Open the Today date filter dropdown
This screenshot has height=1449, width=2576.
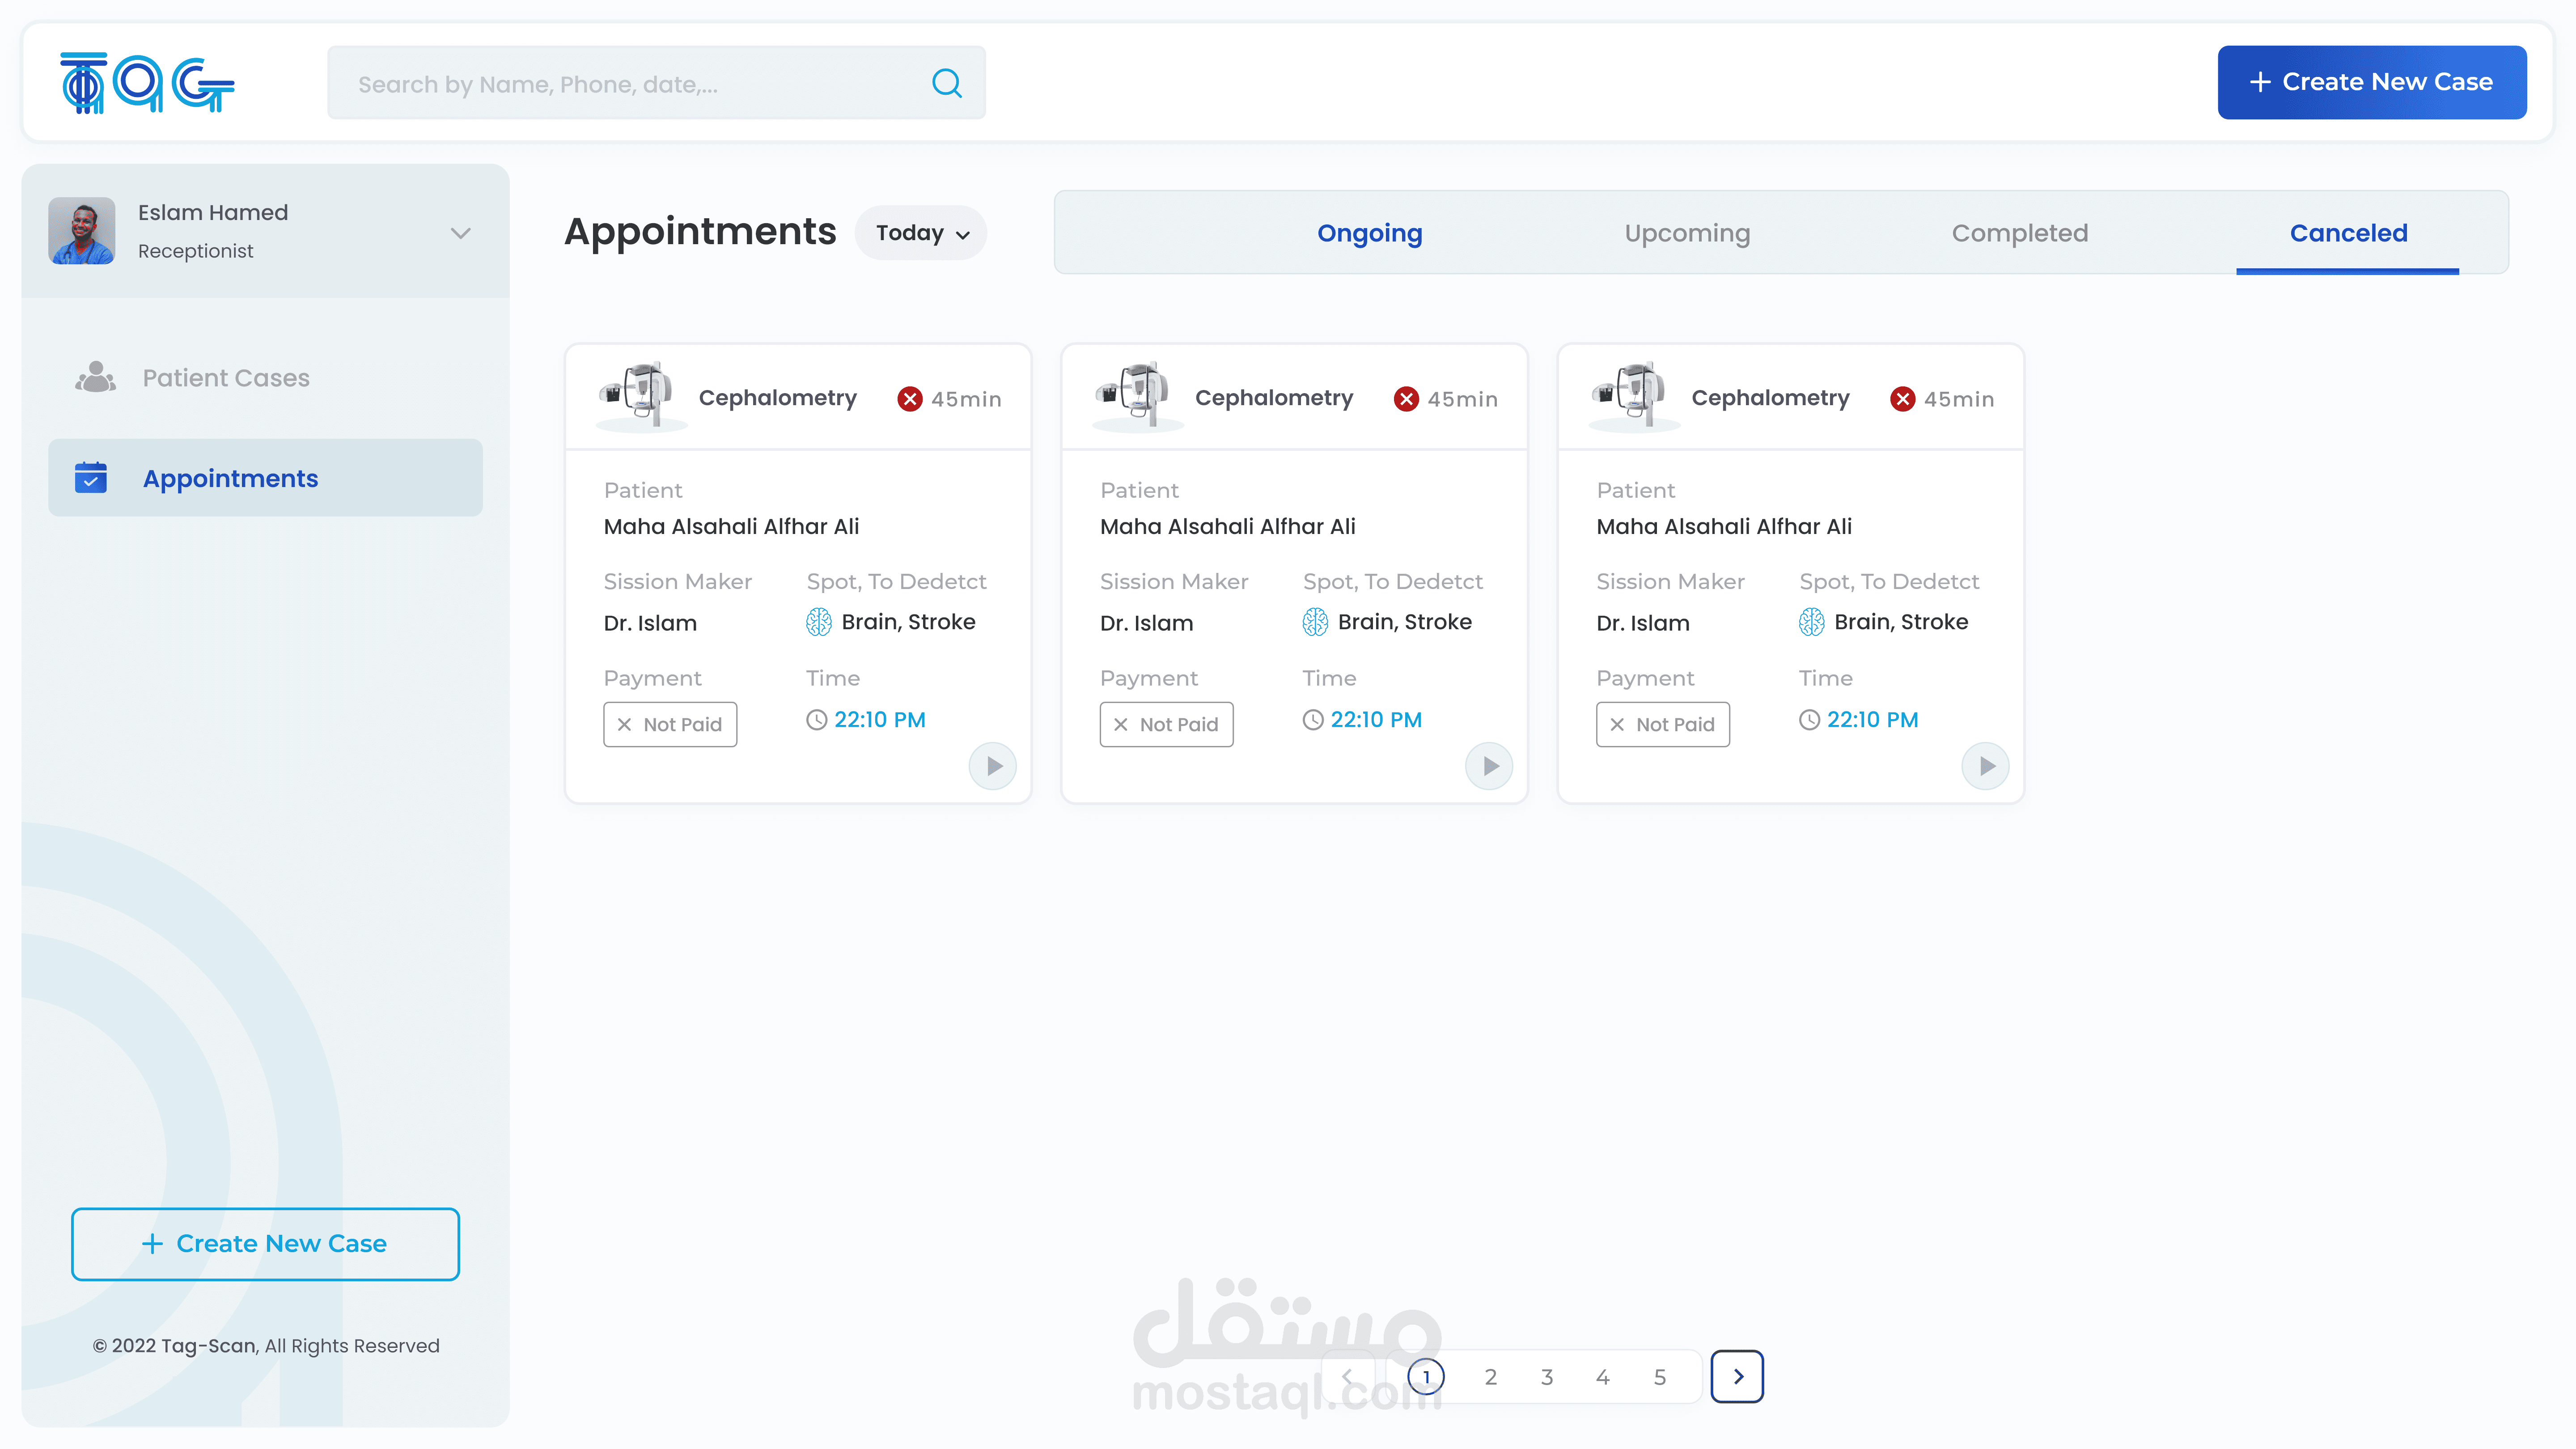click(x=921, y=233)
